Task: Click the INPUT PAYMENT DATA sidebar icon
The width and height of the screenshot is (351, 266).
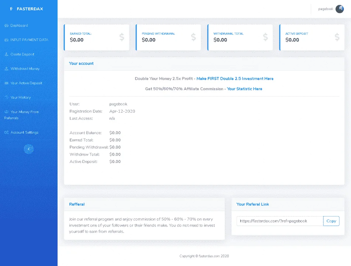Action: click(6, 40)
